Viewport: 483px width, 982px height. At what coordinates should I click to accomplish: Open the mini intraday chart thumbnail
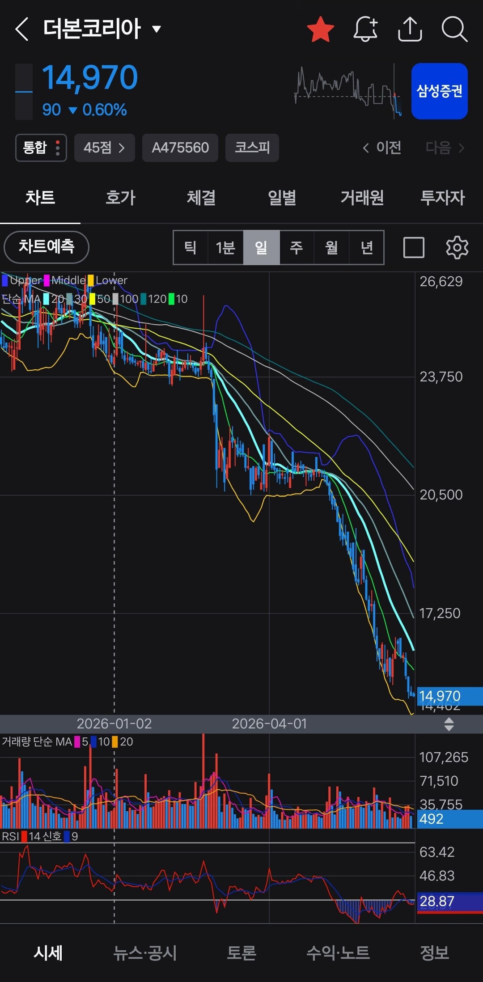(x=348, y=91)
